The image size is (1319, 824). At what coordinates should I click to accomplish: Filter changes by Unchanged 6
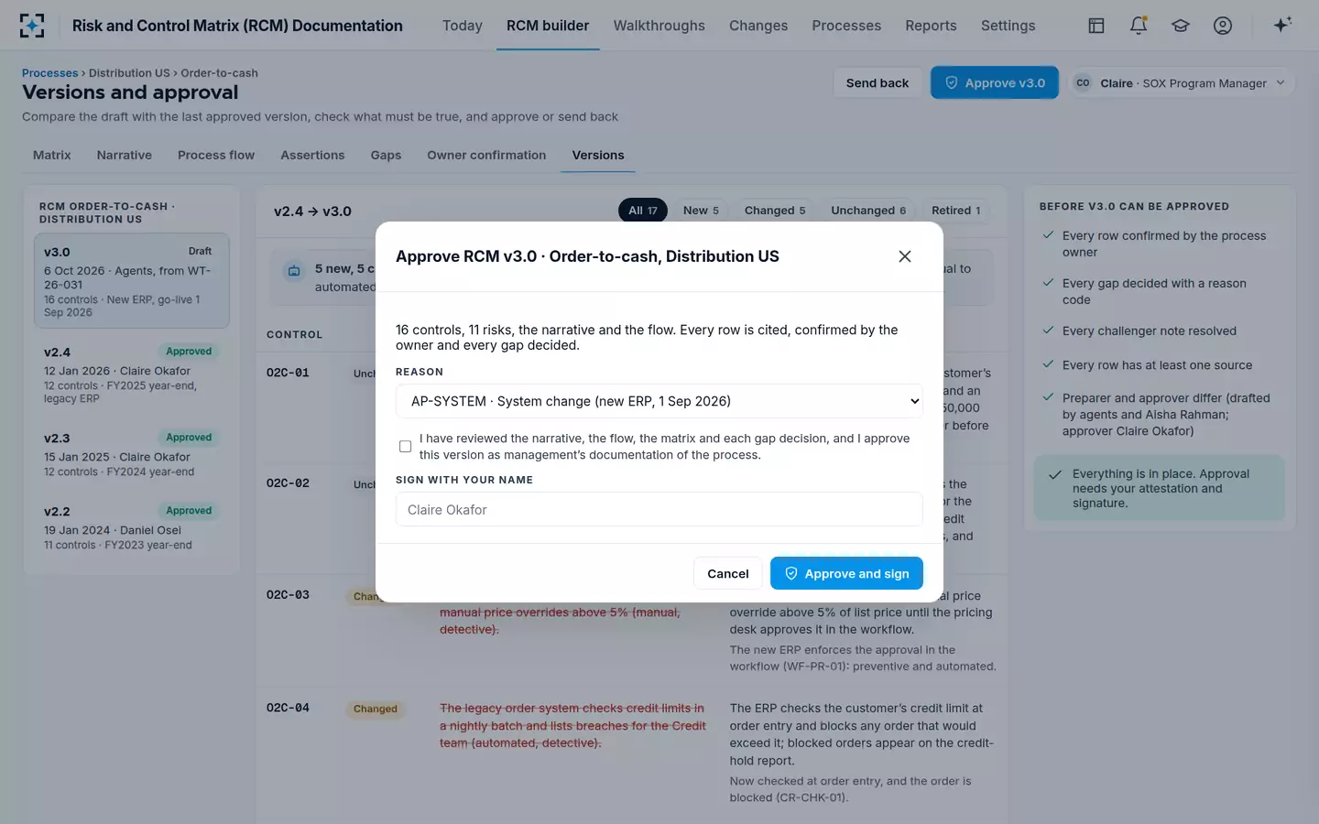coord(868,210)
